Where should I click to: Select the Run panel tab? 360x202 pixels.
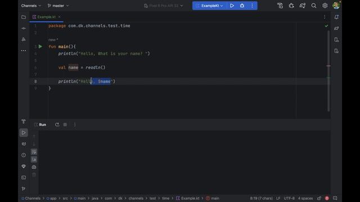point(40,125)
